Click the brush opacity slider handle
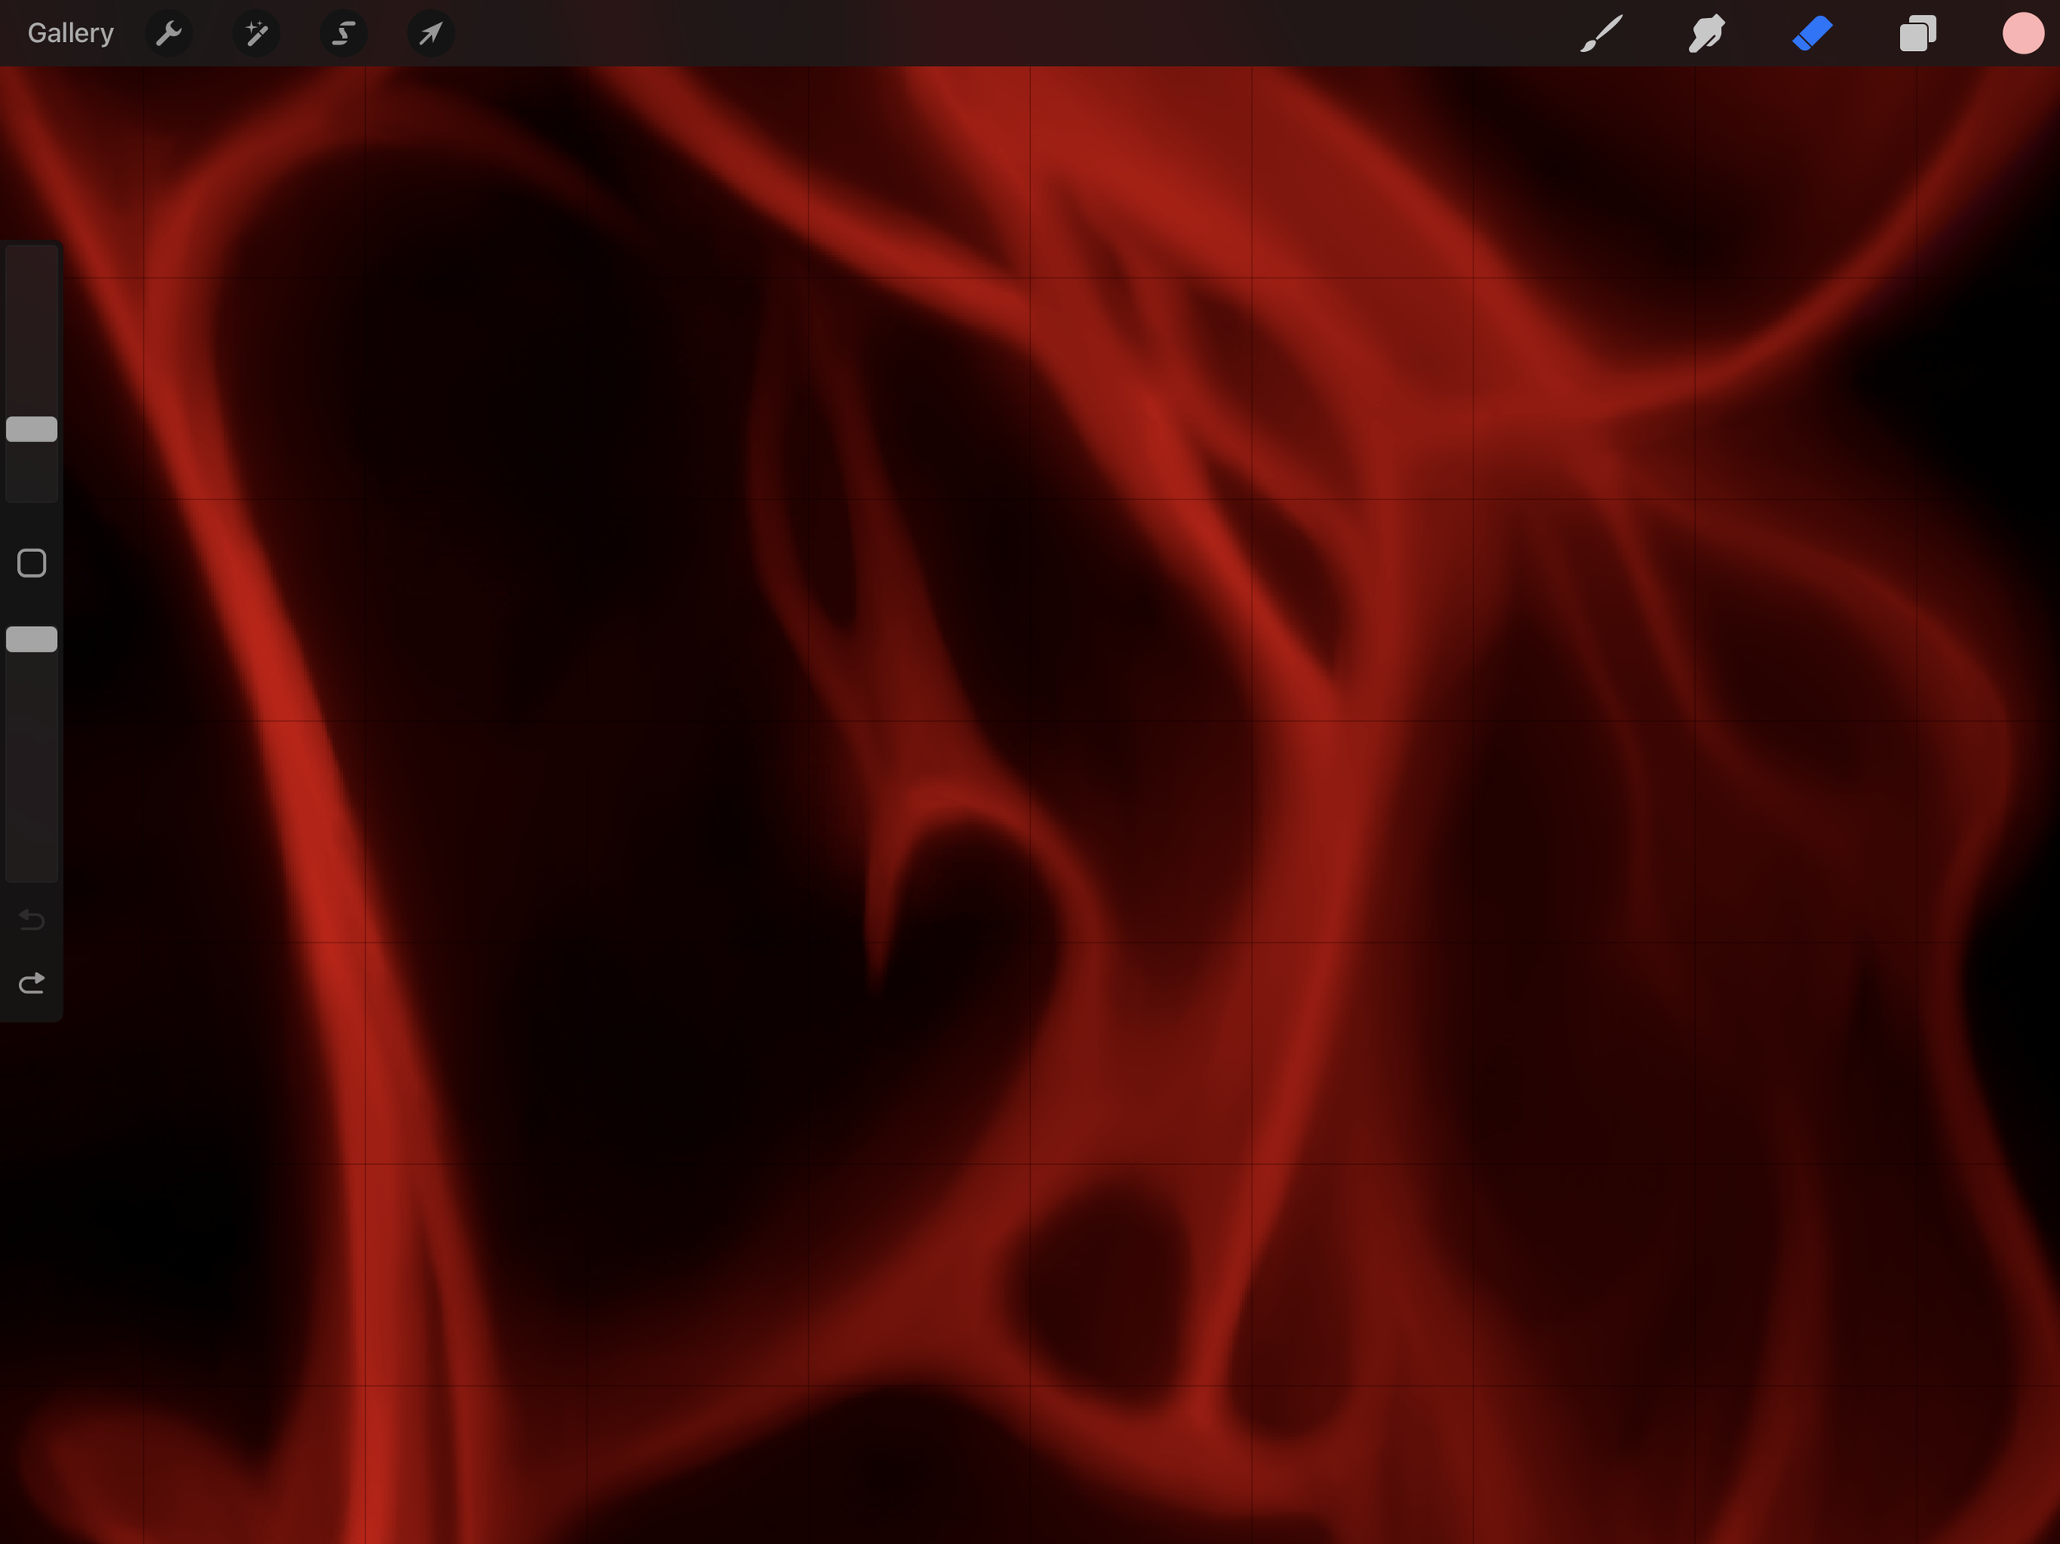The width and height of the screenshot is (2060, 1544). click(x=31, y=639)
